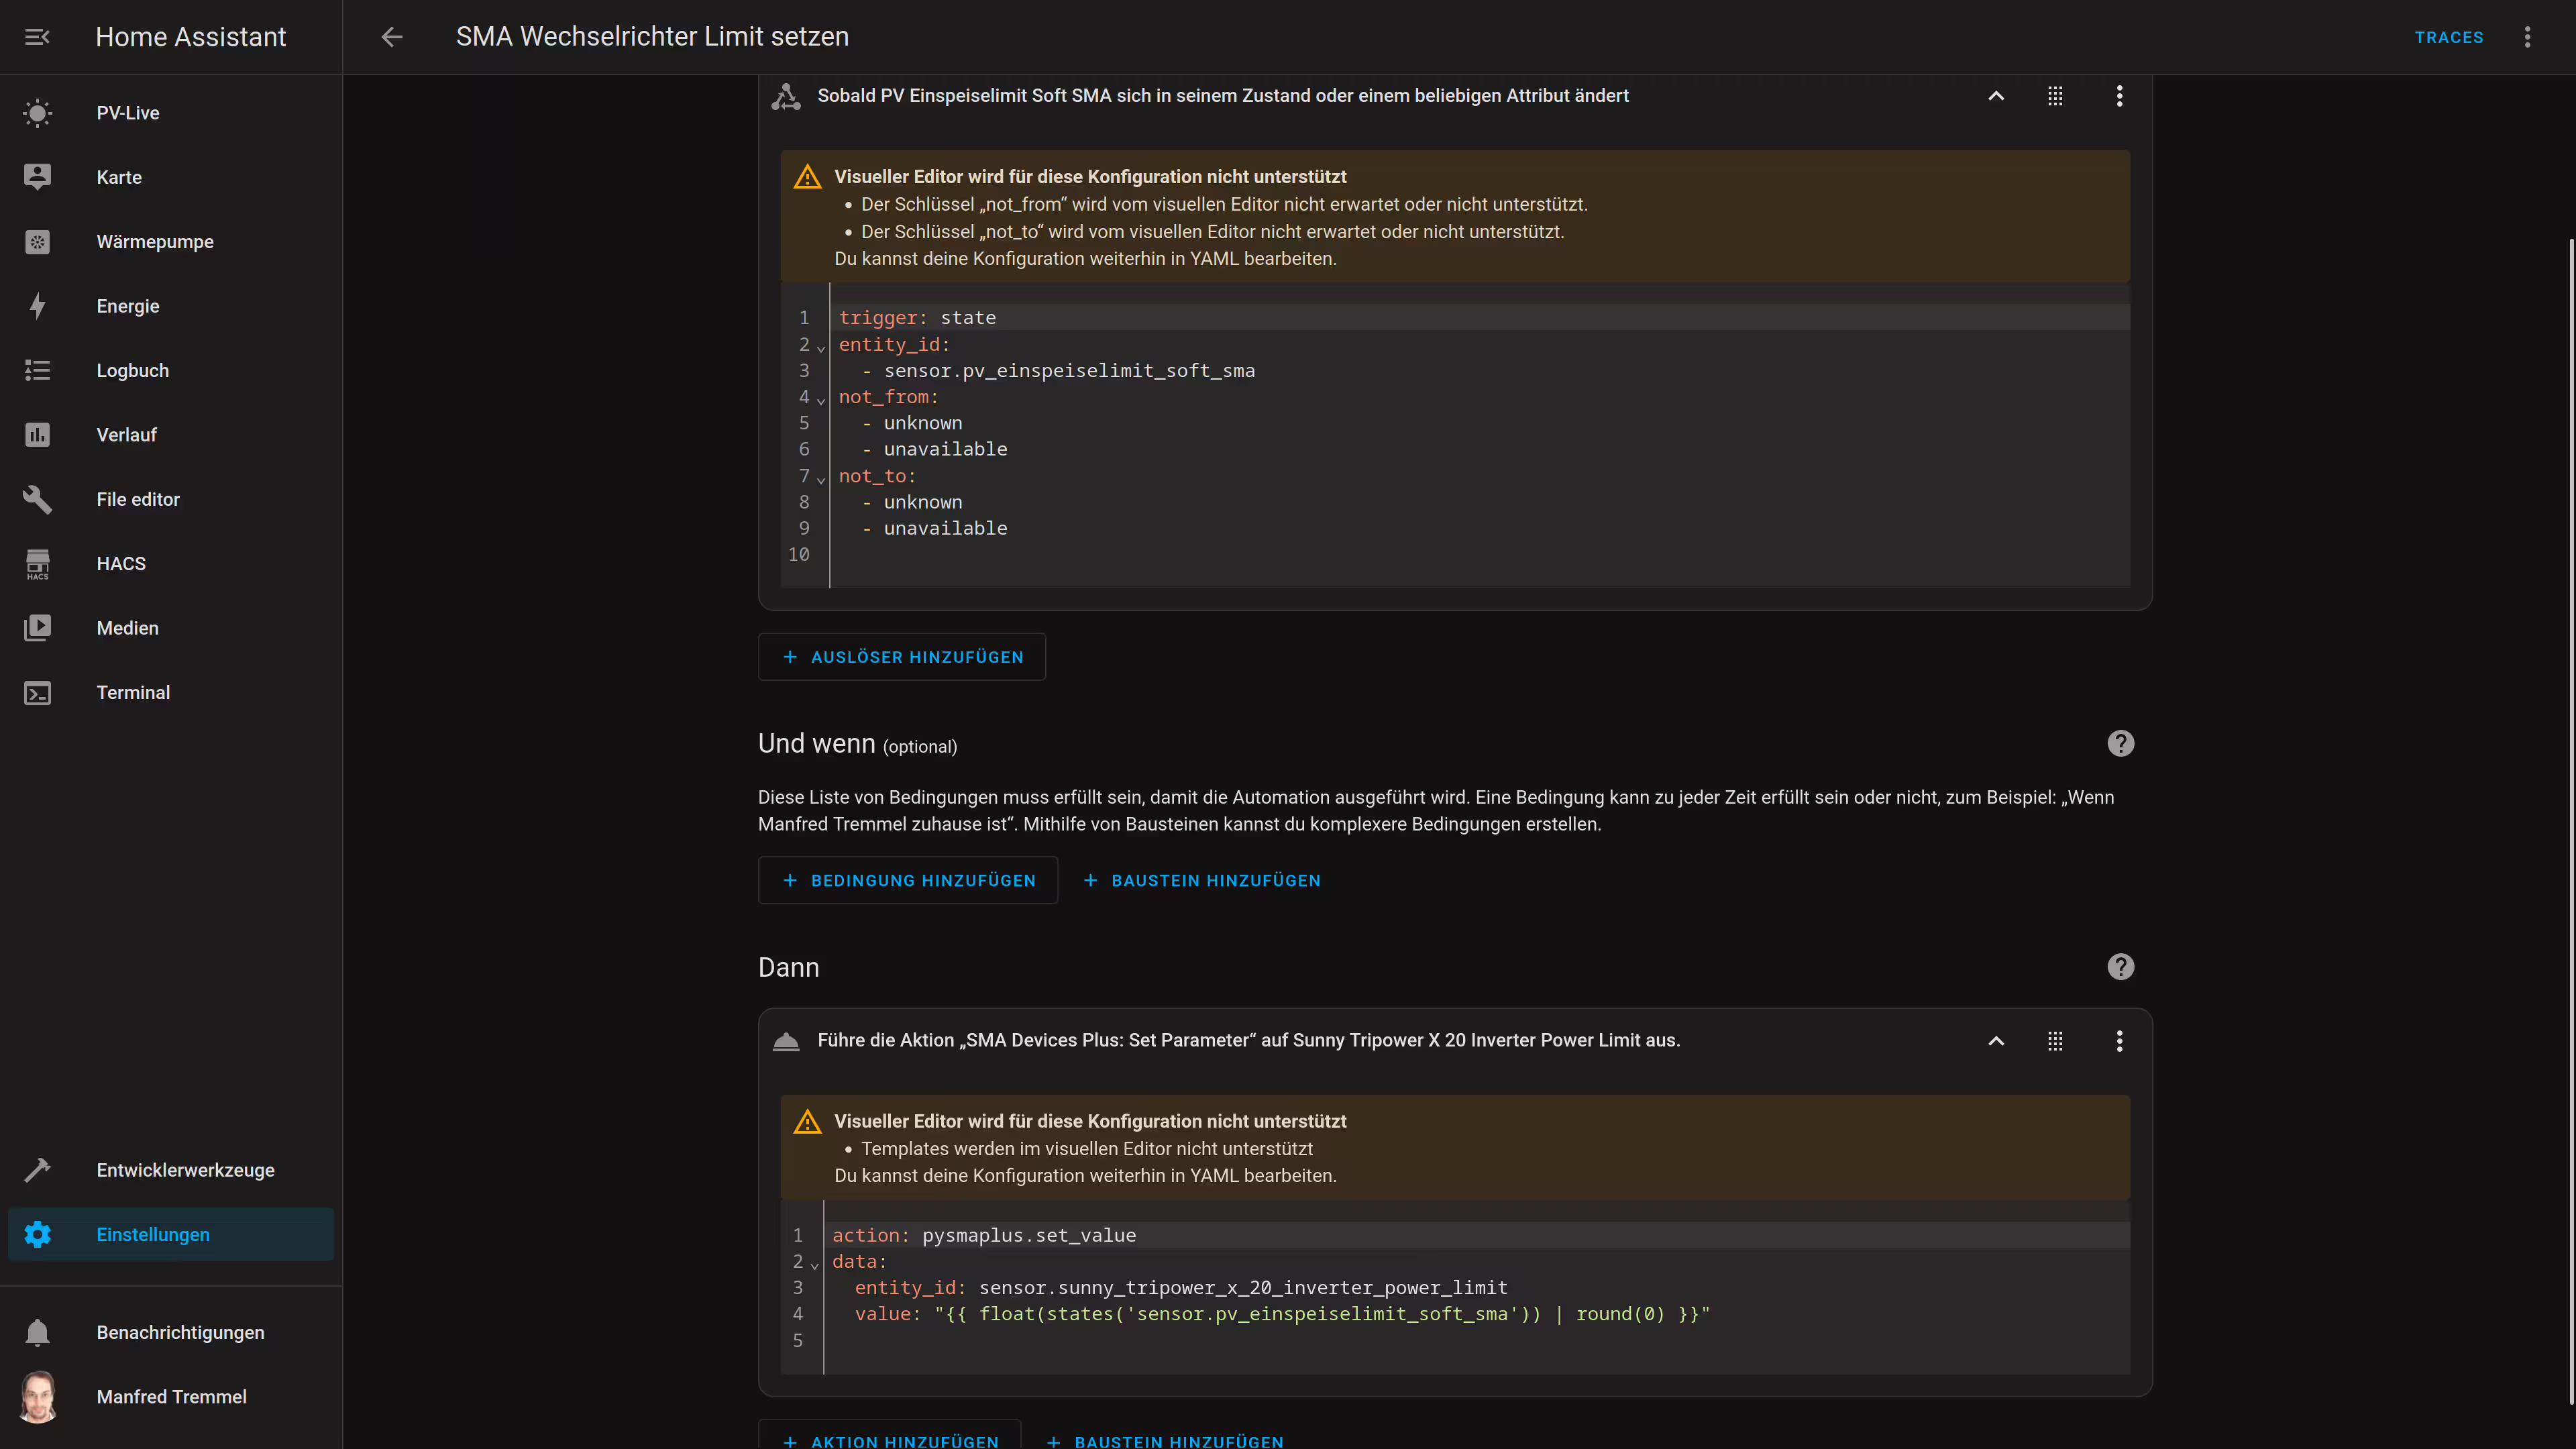Click BEDINGUNG HINZUFÜGEN button
Screen dimensions: 2576x1449
coord(907,880)
